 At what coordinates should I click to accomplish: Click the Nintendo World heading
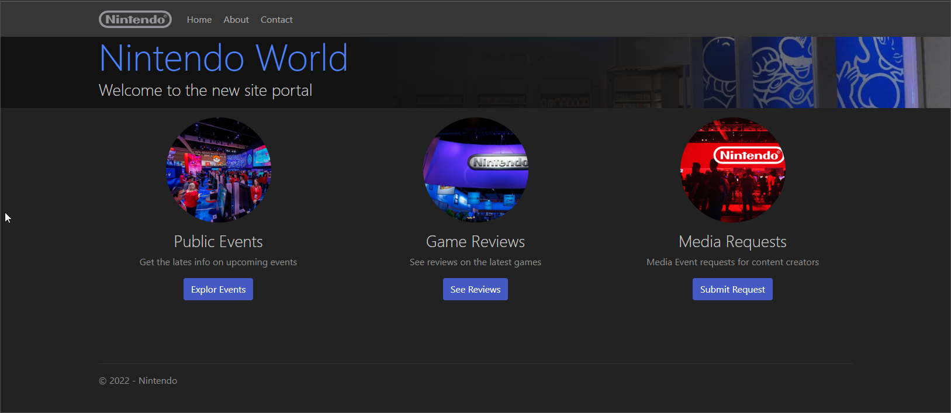click(x=223, y=58)
